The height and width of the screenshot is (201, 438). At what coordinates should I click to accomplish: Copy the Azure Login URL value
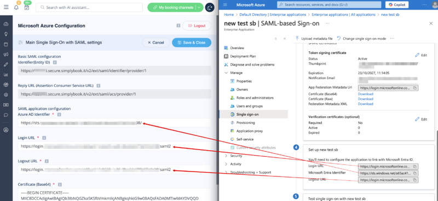(415, 167)
